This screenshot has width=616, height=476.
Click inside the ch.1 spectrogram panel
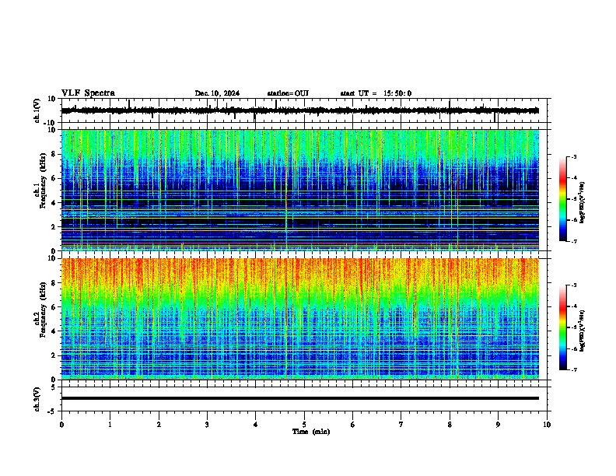click(x=300, y=190)
